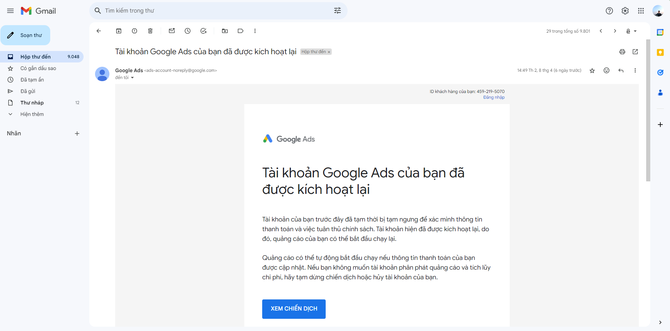
Task: Open Google account avatar
Action: click(658, 11)
